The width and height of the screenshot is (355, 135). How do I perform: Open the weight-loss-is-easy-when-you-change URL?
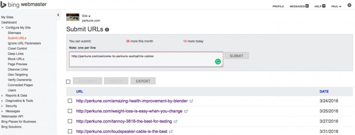(129, 111)
